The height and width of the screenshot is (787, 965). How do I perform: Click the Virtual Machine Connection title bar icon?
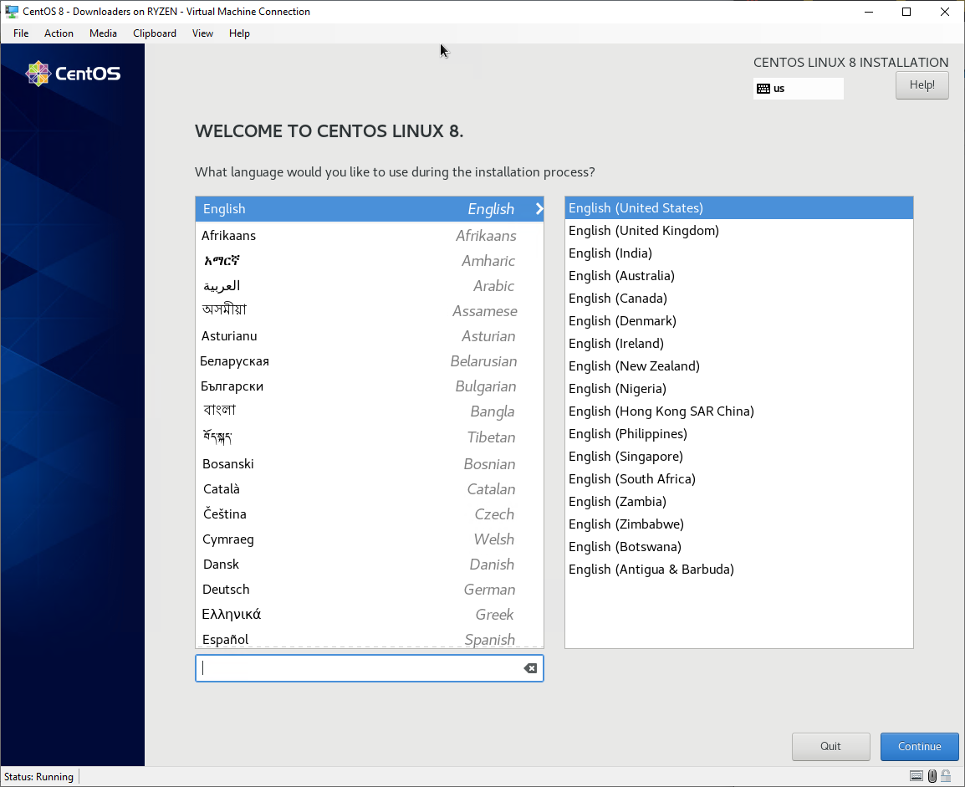(11, 11)
